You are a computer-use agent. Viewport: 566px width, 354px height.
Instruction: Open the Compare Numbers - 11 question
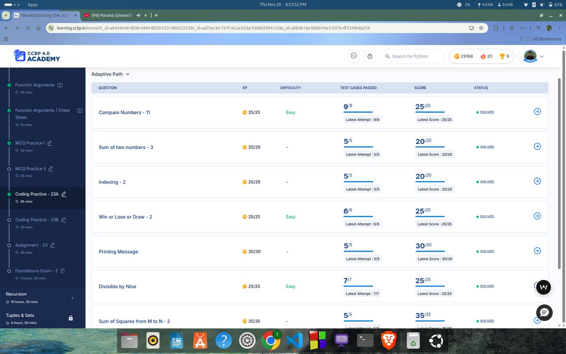[x=125, y=112]
